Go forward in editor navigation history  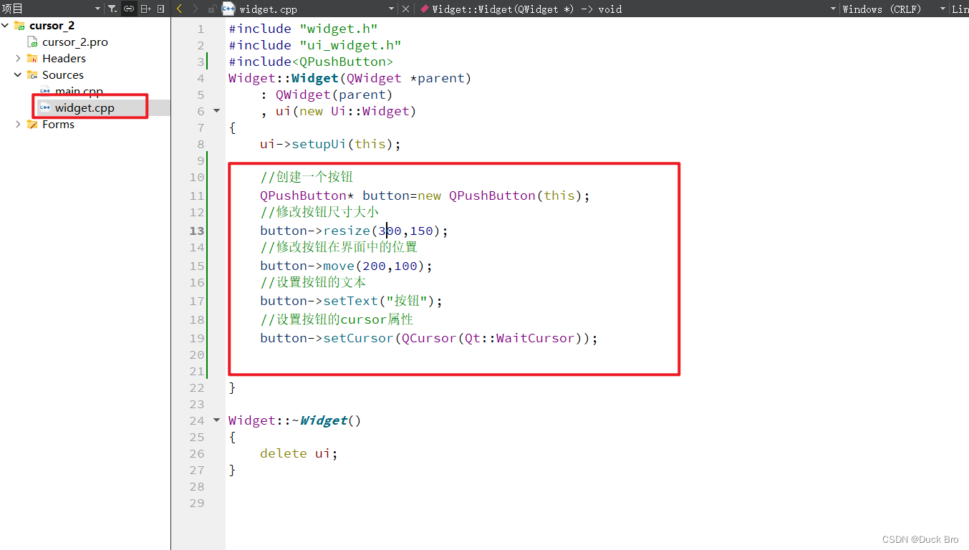(195, 9)
